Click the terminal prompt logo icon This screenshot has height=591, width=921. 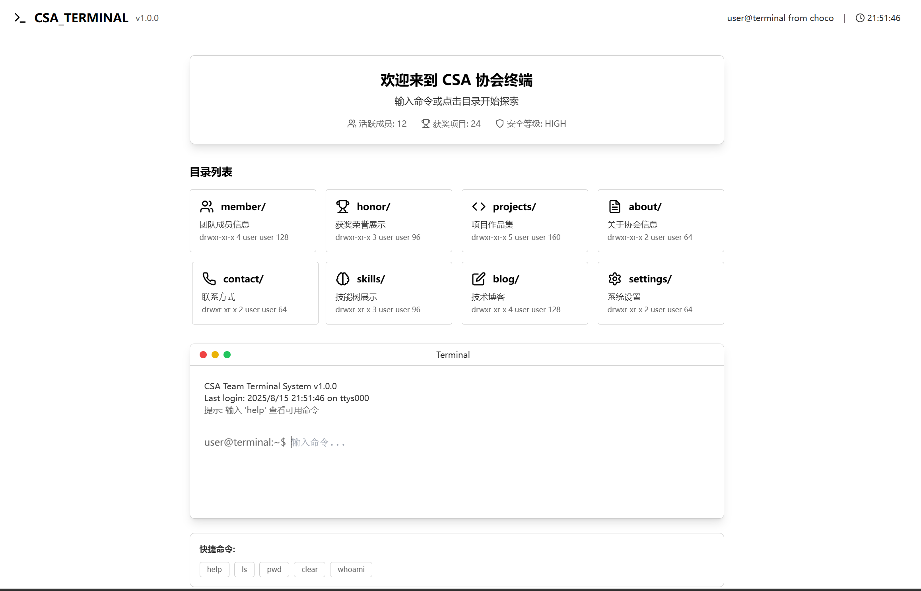coord(20,18)
